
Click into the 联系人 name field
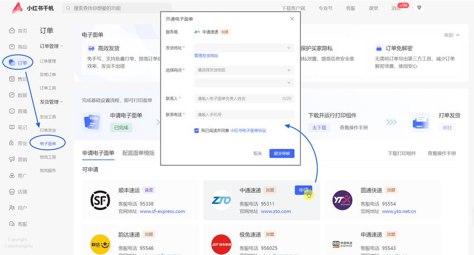pyautogui.click(x=244, y=99)
